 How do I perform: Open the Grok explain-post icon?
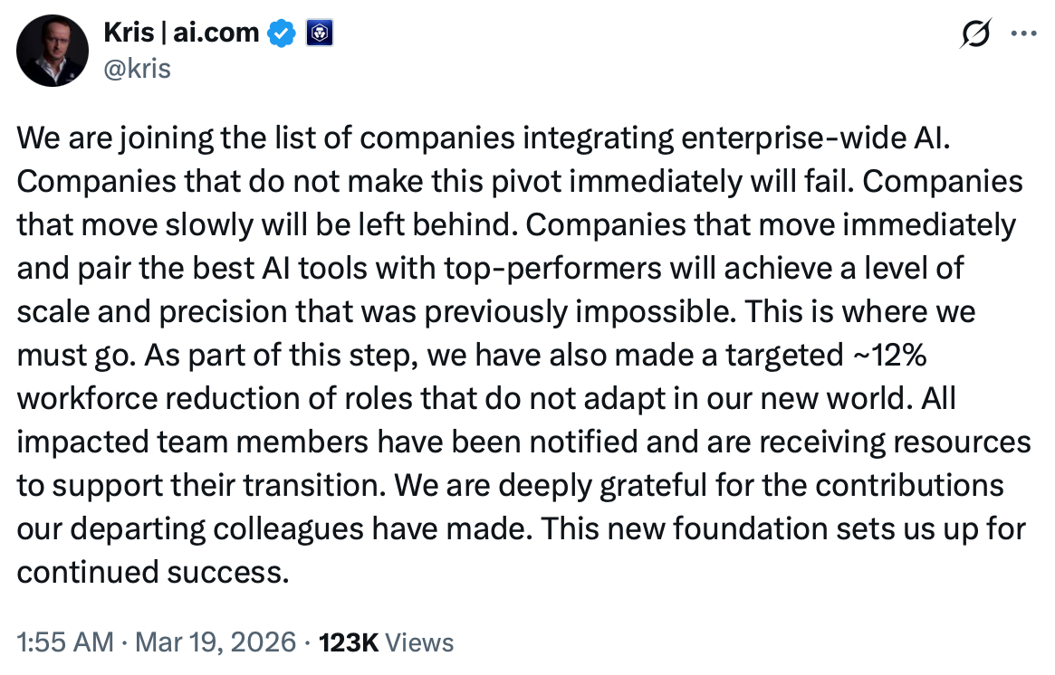976,34
